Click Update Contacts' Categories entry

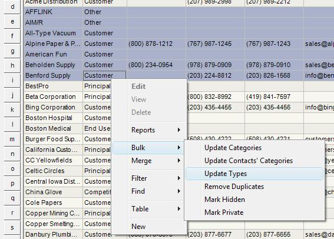(254, 161)
